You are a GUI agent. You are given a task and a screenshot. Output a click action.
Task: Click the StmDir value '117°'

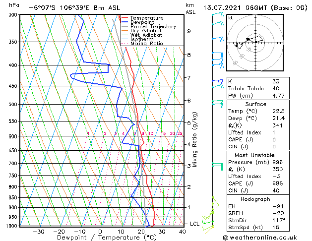pyautogui.click(x=279, y=221)
